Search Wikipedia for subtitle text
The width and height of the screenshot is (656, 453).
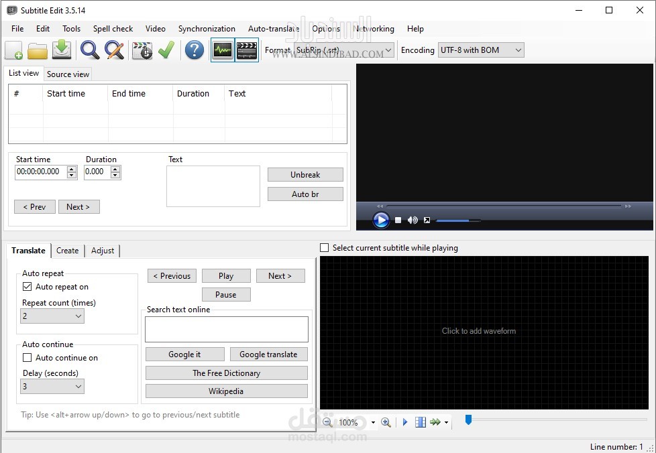tap(226, 391)
